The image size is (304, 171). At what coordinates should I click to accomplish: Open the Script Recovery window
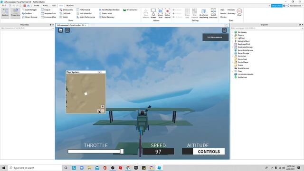coord(106,17)
